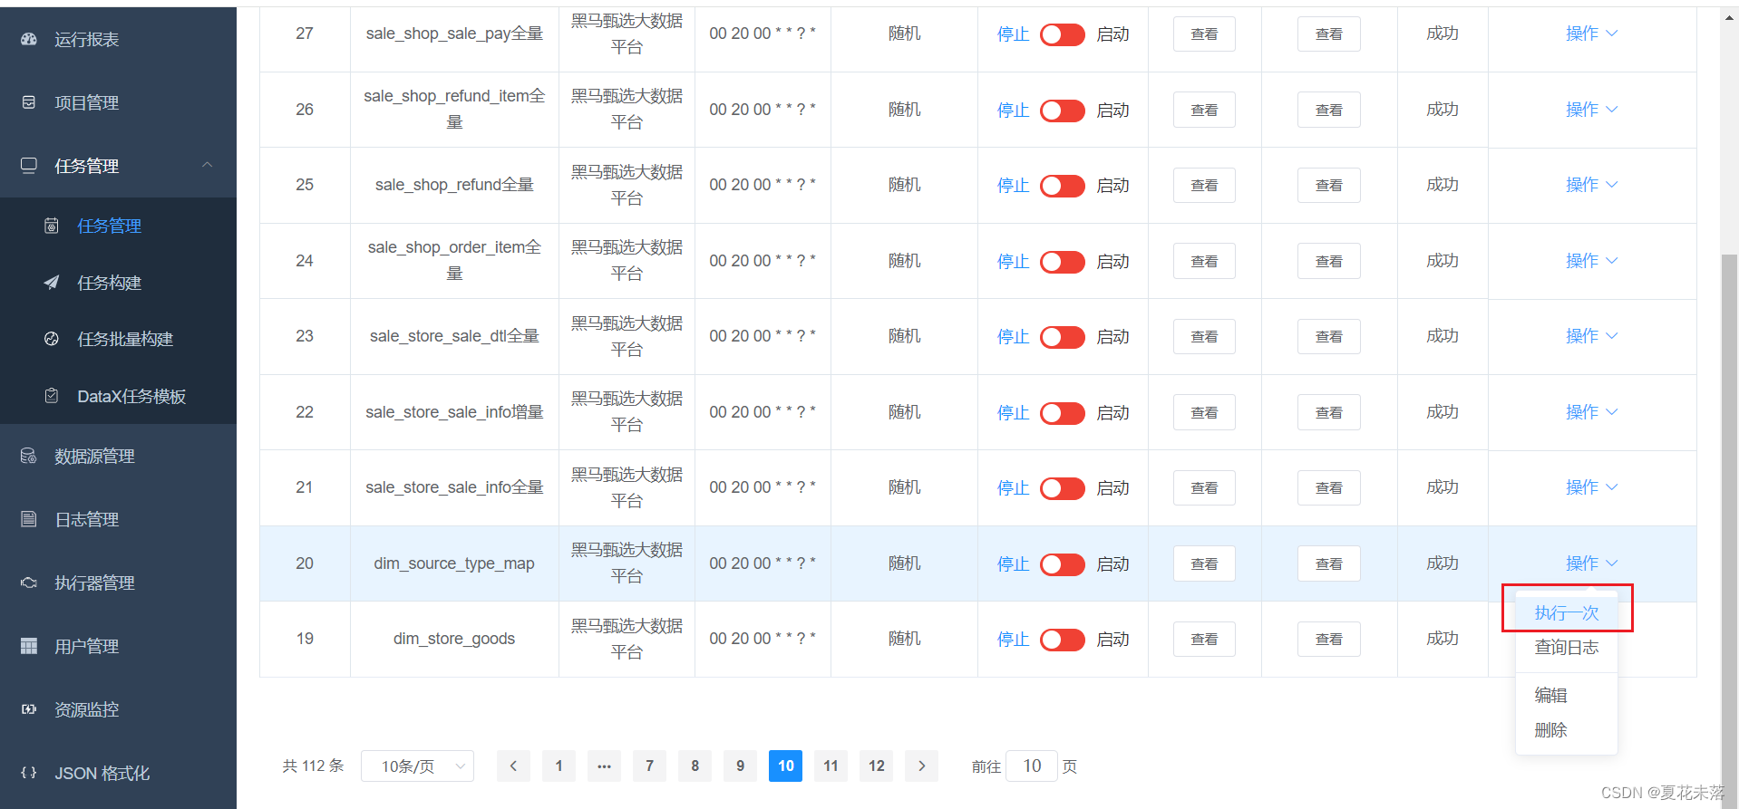Click the 共 112 条 total count

[x=313, y=766]
